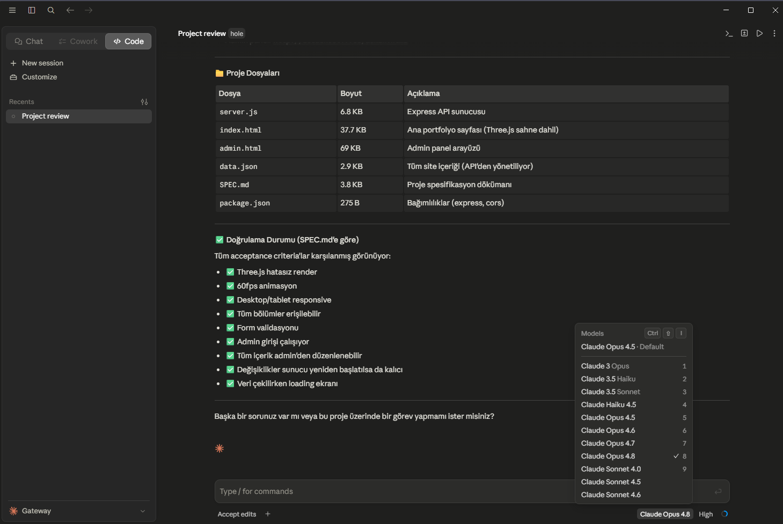Select Claude 3.5 Haiku from models
The width and height of the screenshot is (783, 524).
point(633,379)
